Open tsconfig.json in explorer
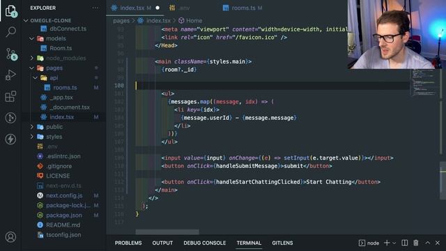446x251 pixels. (63, 235)
